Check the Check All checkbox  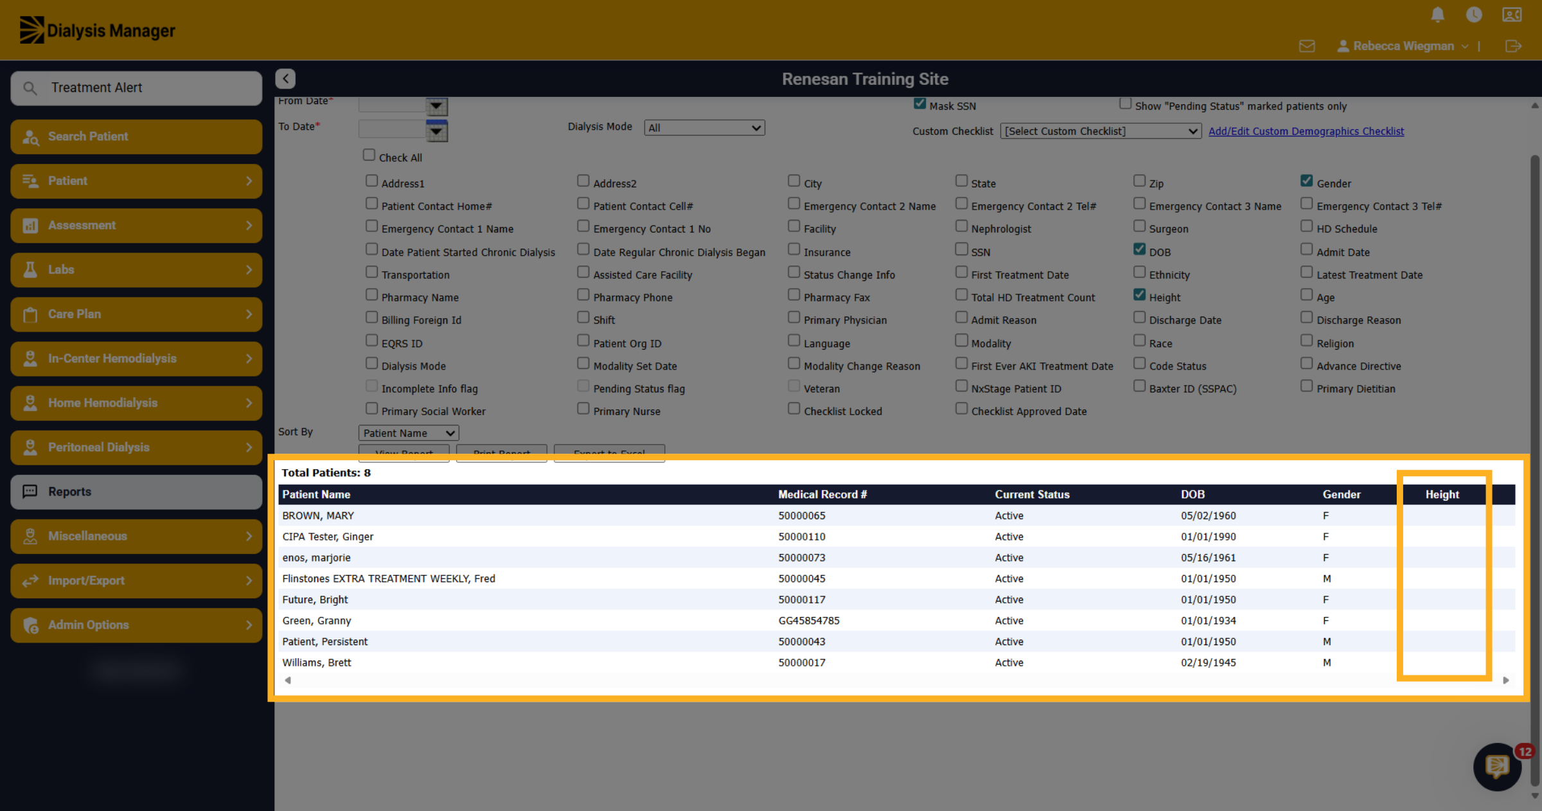[369, 155]
